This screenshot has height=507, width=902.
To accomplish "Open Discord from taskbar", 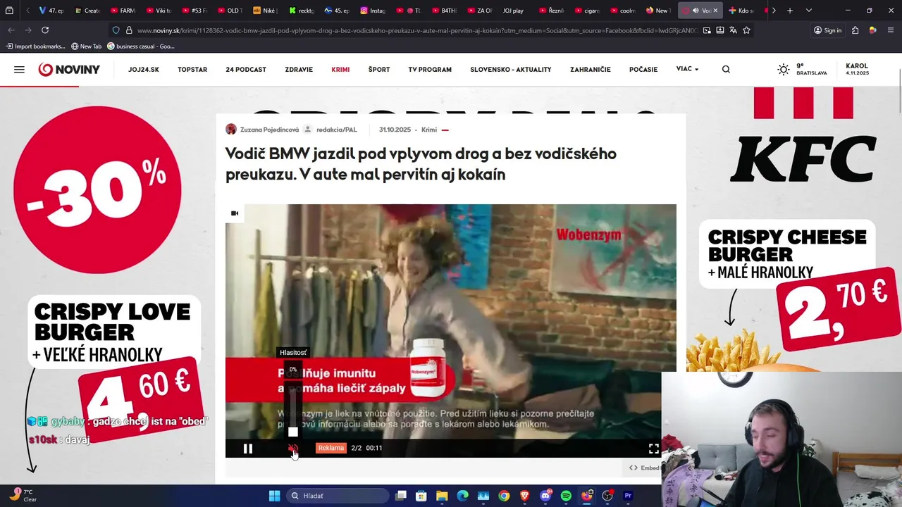I will 545,496.
